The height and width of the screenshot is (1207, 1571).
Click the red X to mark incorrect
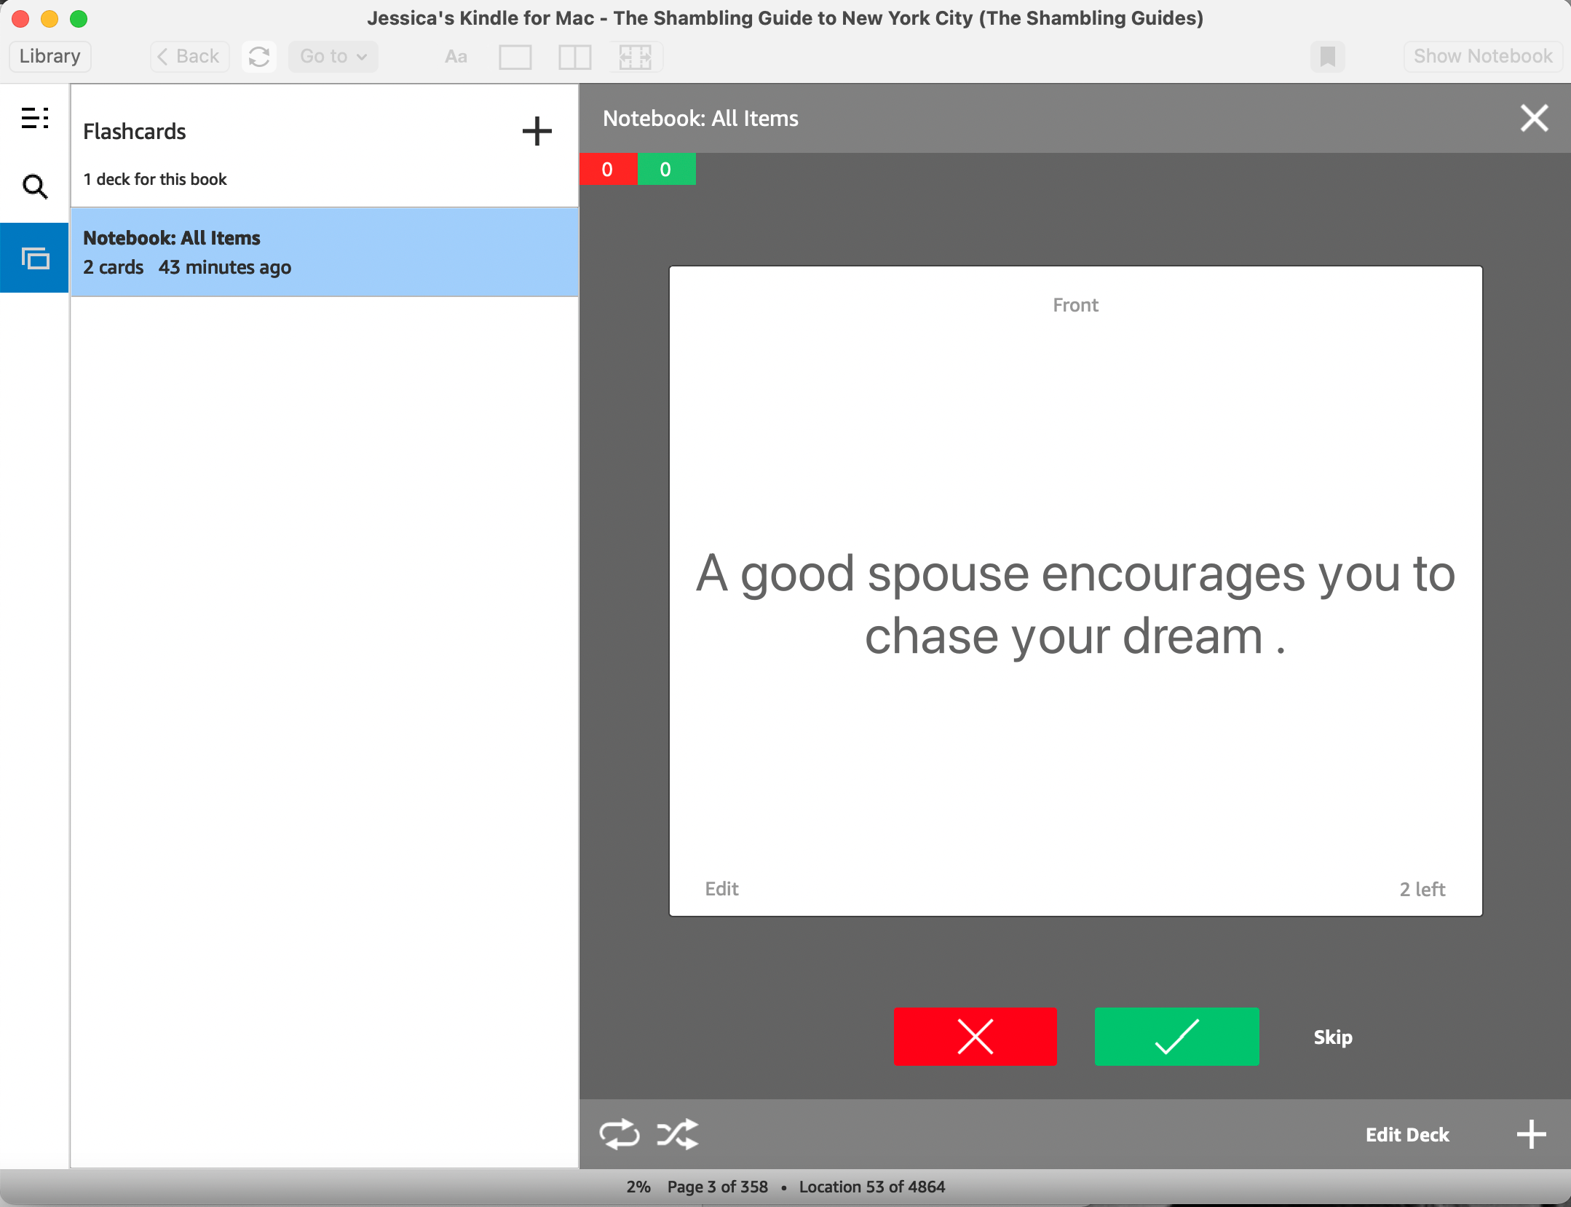pos(975,1037)
